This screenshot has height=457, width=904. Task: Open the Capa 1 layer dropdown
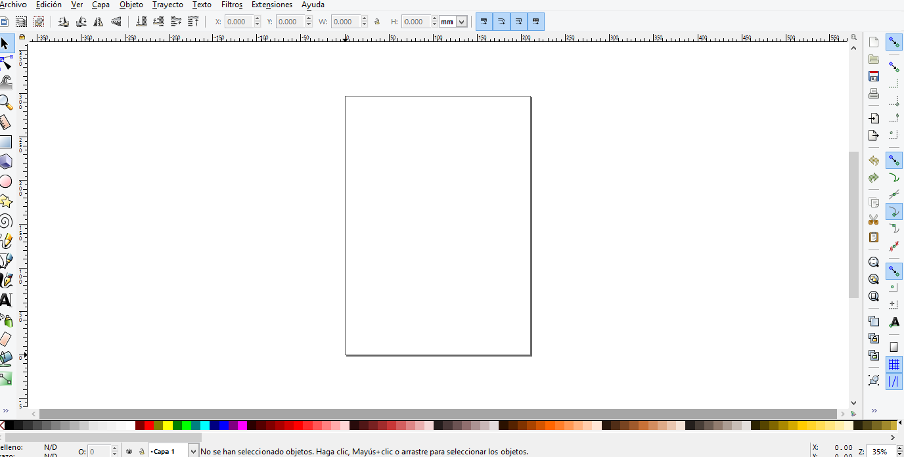pos(193,452)
